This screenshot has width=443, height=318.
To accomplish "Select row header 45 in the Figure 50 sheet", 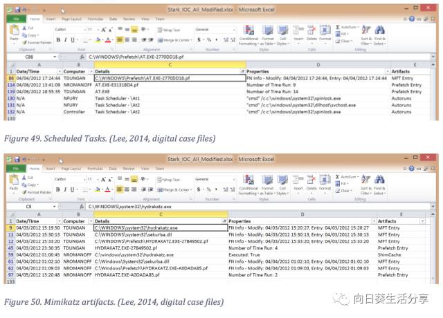I will pos(10,248).
